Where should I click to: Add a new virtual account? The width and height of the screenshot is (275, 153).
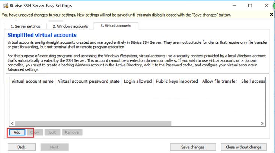(x=17, y=132)
